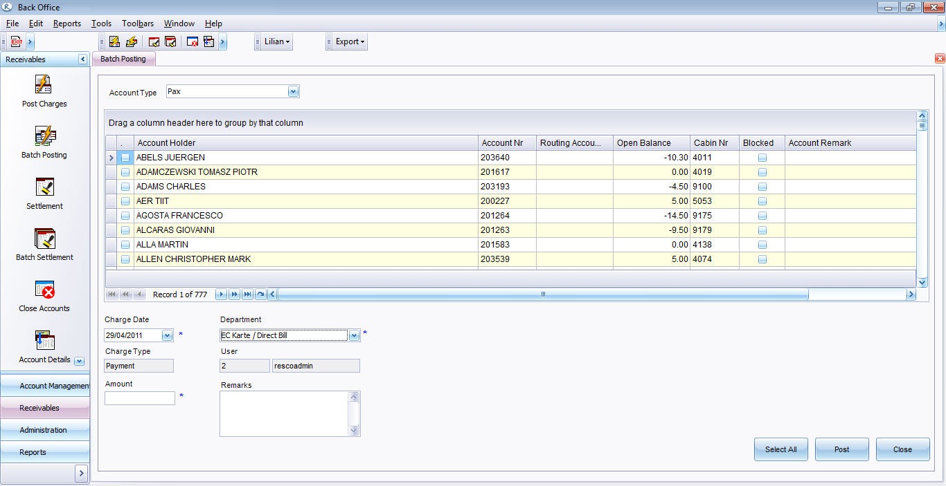Switch to Reports section in sidebar
This screenshot has width=946, height=486.
coord(45,452)
